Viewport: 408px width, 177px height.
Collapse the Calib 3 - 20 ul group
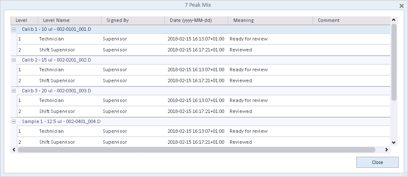[x=14, y=91]
